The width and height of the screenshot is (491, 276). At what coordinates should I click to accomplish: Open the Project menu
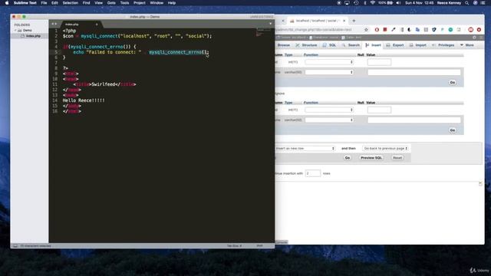[140, 3]
